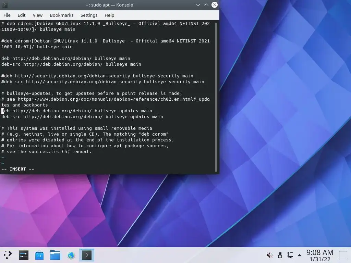The height and width of the screenshot is (263, 351).
Task: Click '# see the sources.list(5) manual.' line
Action: click(47, 151)
